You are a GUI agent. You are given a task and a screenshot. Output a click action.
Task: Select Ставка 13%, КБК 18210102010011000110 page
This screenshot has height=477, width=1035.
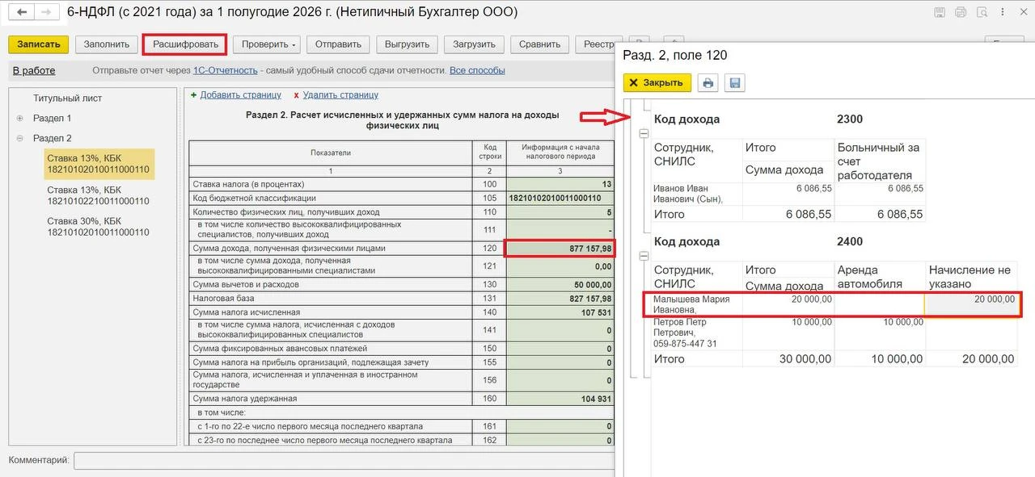tap(99, 165)
